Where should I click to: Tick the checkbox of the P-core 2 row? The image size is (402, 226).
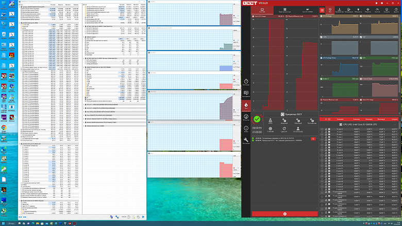(322, 134)
